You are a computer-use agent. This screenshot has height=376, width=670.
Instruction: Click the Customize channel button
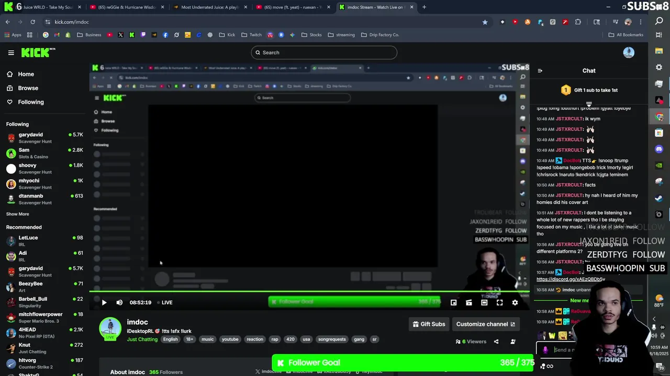click(x=485, y=324)
